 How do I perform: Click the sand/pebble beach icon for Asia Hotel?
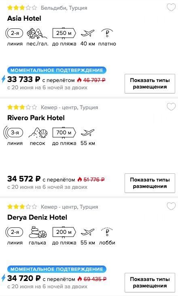click(x=37, y=33)
